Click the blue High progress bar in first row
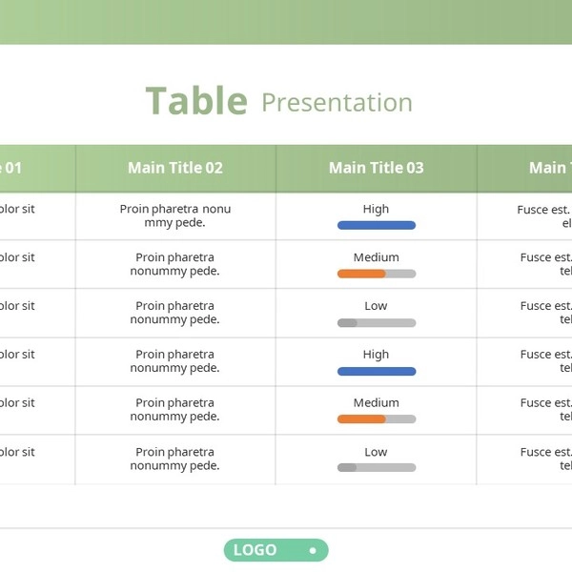The image size is (572, 572). [376, 226]
